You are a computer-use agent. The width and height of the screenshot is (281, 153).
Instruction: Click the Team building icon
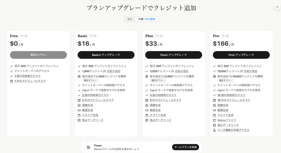(88, 147)
